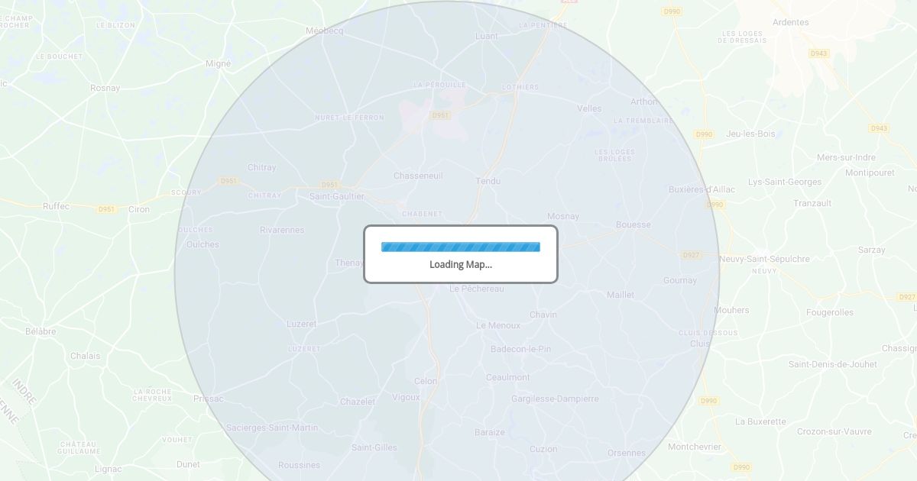Click the D990 shield next to Jeu-les-Bois

[704, 134]
